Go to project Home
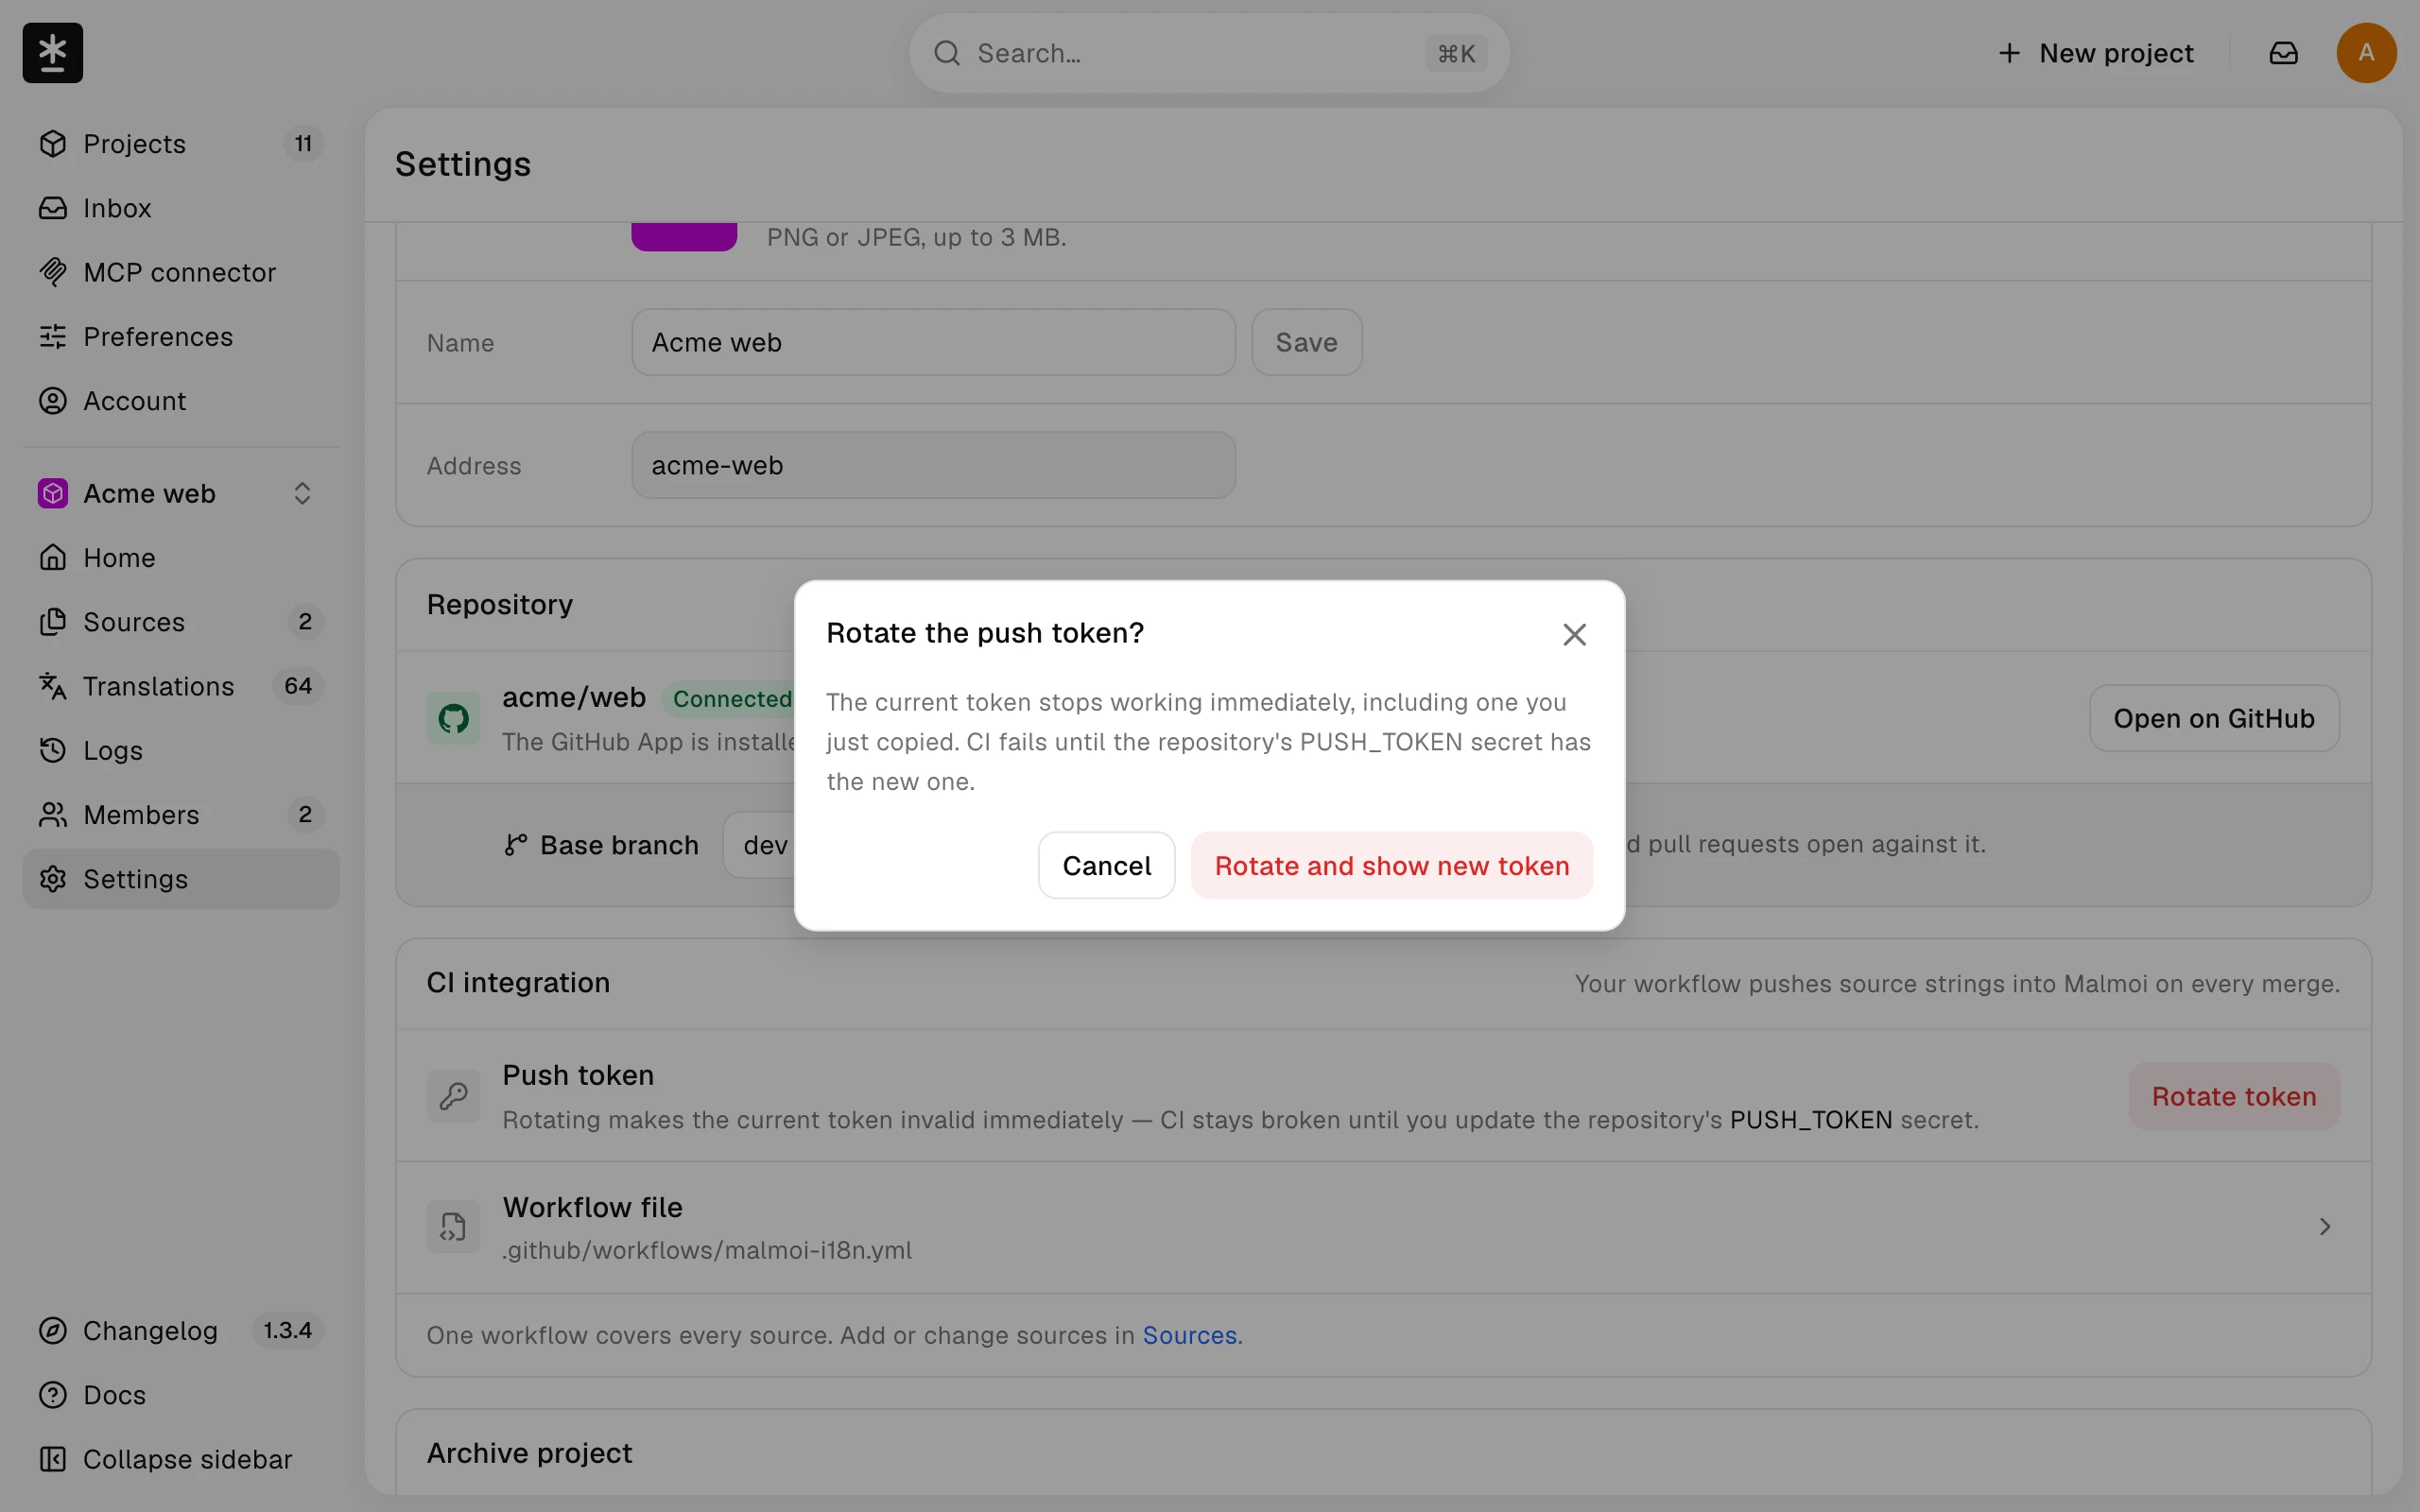The height and width of the screenshot is (1512, 2420). coord(181,558)
